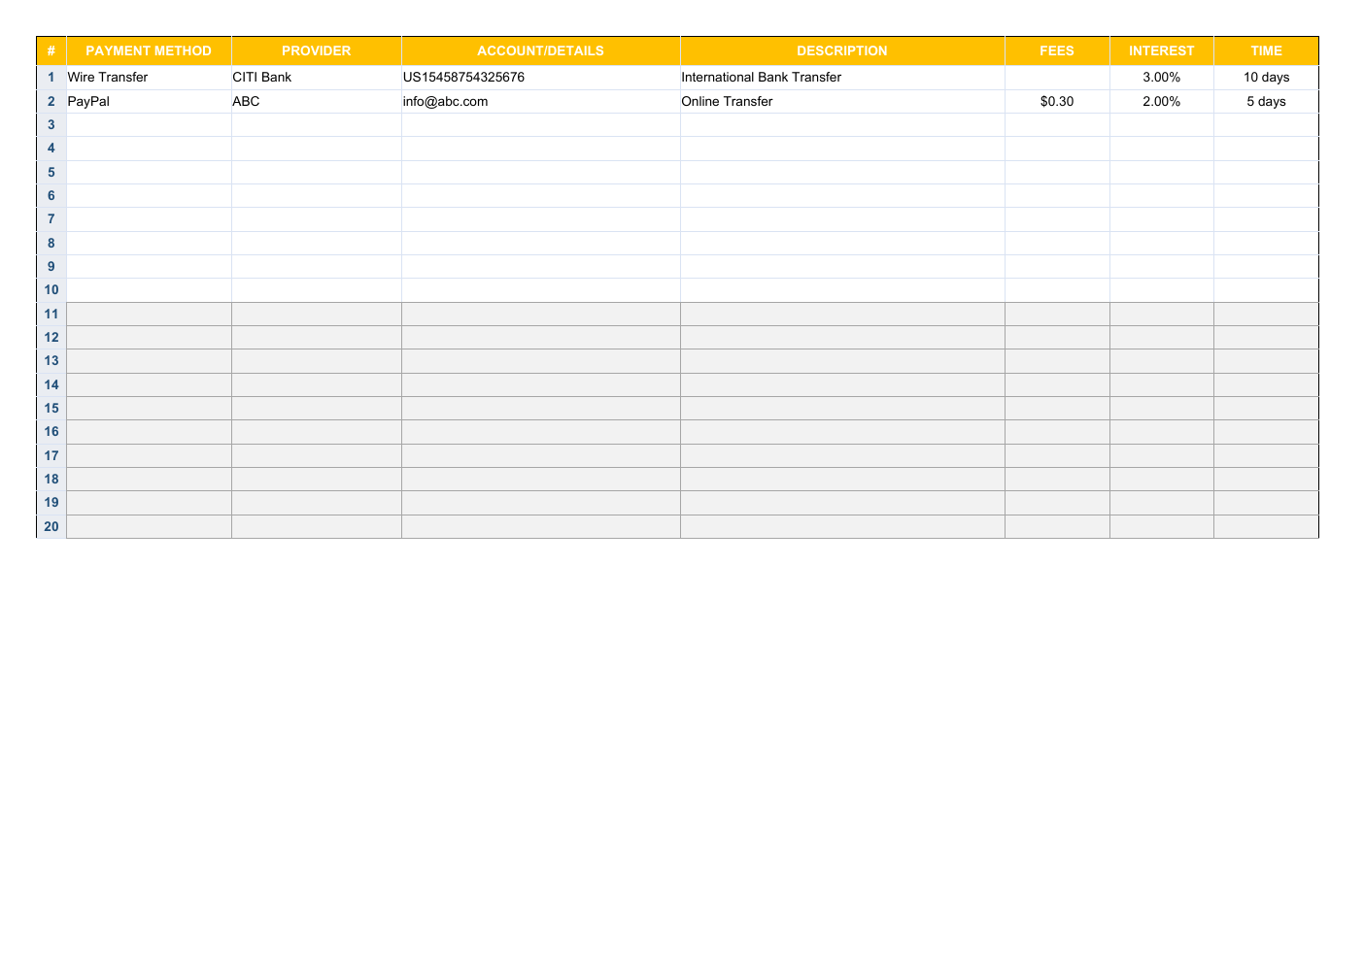Screen dimensions: 1364x964
Task: Select row number 15
Action: point(51,409)
